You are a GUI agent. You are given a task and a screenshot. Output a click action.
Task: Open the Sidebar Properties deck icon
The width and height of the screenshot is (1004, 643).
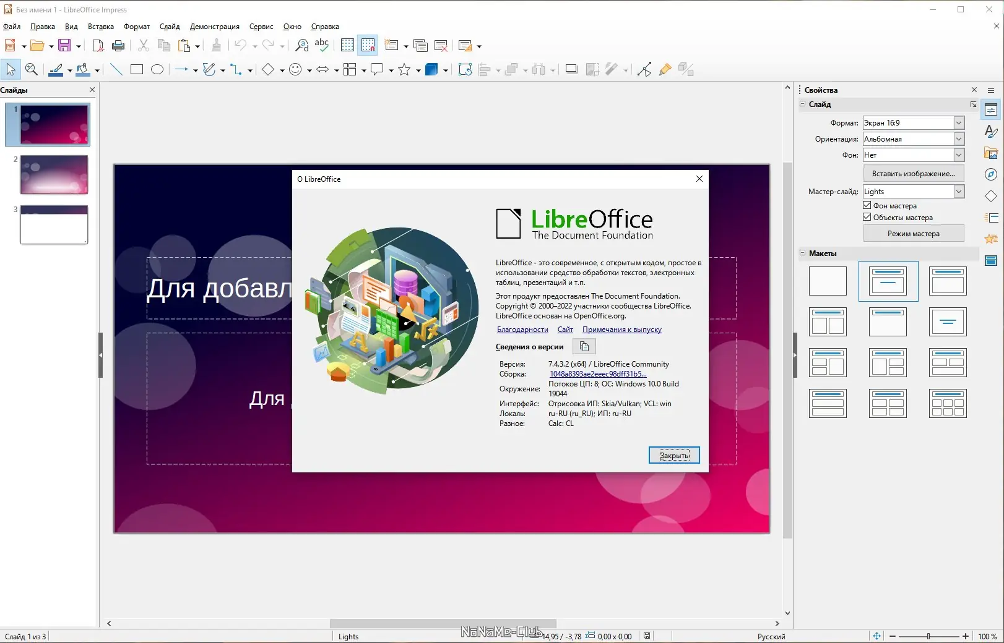tap(991, 110)
